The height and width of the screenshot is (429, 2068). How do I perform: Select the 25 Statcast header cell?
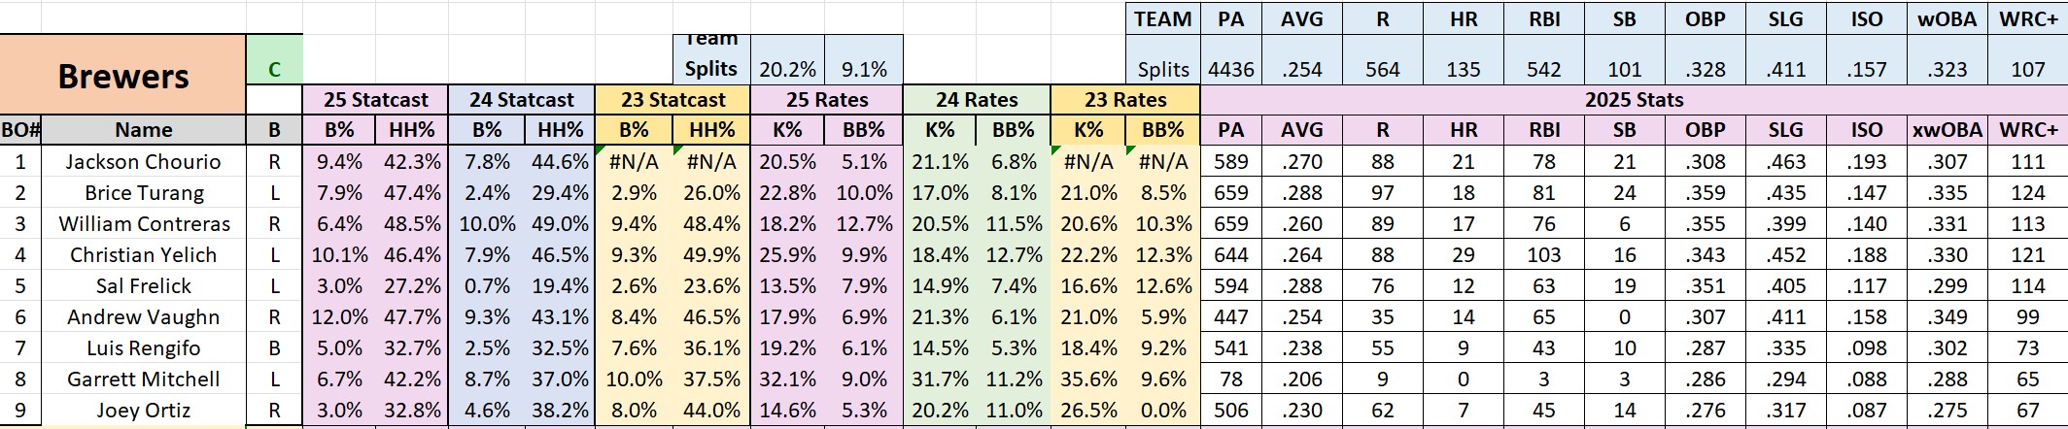coord(375,100)
